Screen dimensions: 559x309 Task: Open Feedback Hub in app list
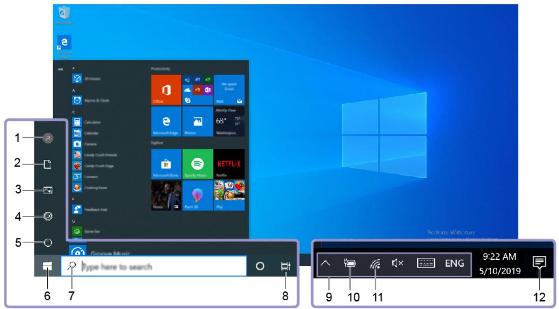[x=90, y=210]
